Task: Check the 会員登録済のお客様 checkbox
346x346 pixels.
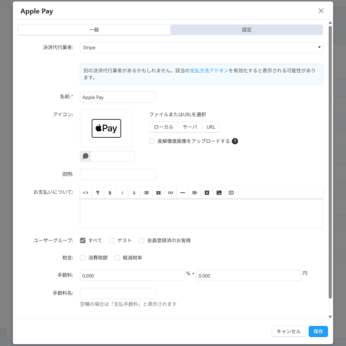Action: [x=142, y=240]
